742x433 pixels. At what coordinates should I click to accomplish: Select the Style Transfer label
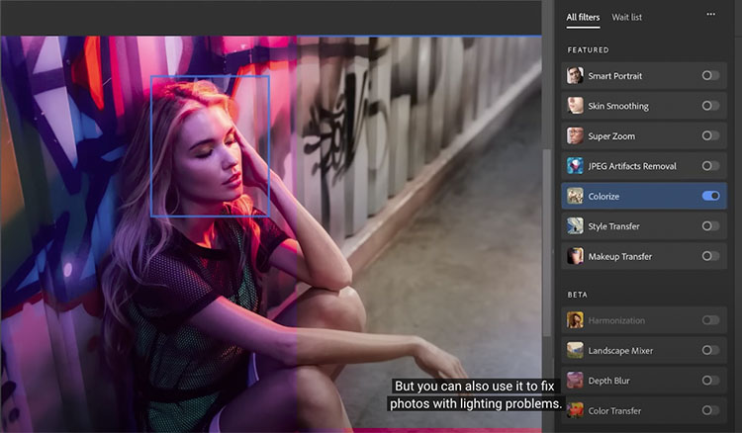tap(613, 226)
